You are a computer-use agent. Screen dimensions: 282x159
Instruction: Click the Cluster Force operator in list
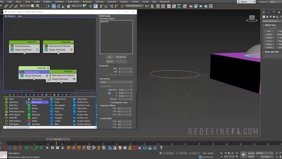pyautogui.click(x=60, y=99)
